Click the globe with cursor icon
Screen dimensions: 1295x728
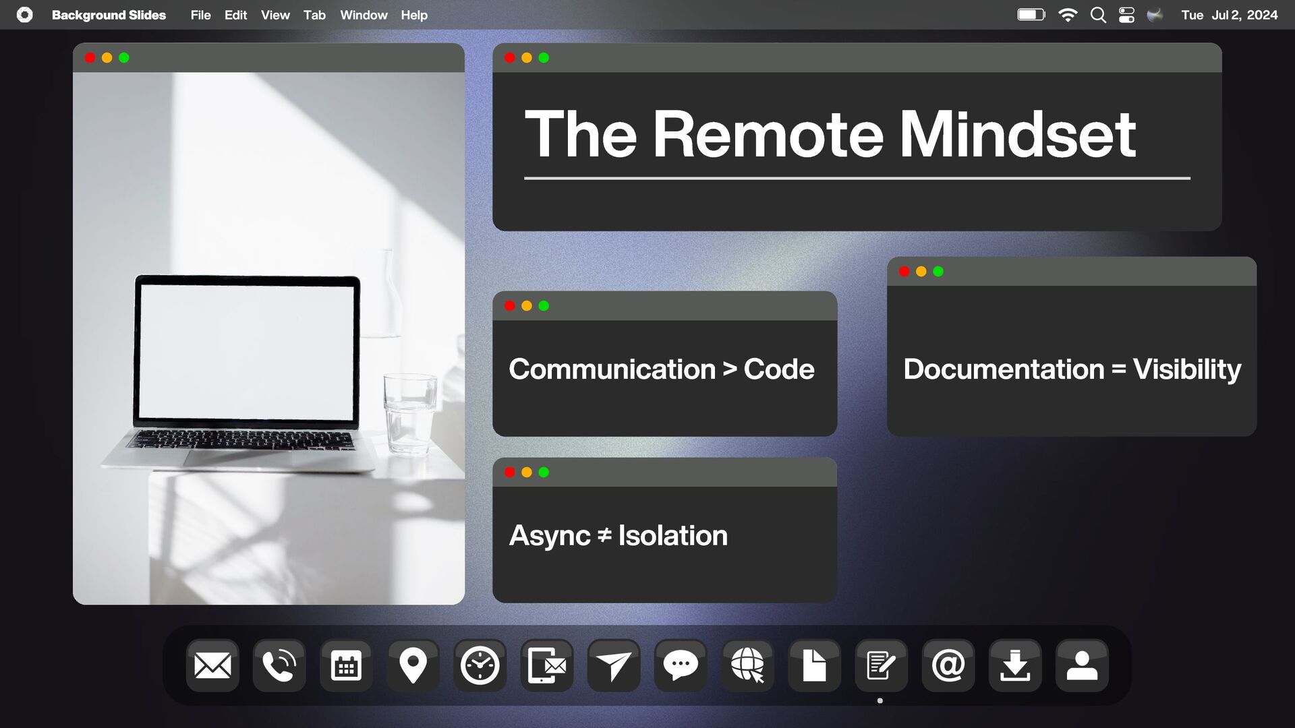coord(747,666)
